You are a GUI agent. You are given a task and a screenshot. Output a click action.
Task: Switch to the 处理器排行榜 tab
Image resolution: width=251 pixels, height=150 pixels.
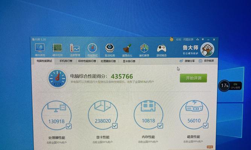(108, 61)
